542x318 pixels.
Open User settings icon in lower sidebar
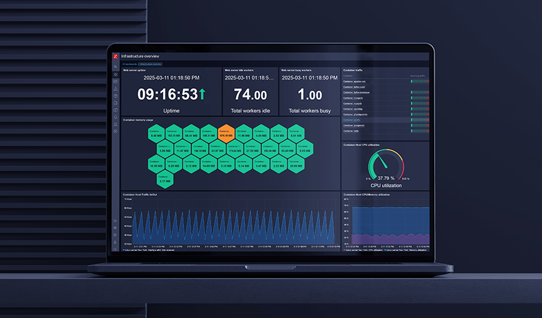pos(115,242)
